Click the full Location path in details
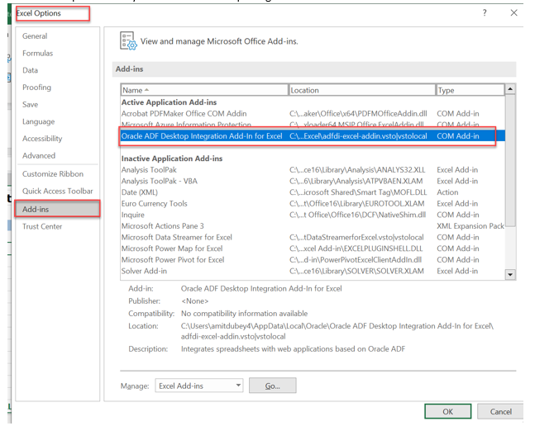This screenshot has height=426, width=554. click(x=337, y=331)
